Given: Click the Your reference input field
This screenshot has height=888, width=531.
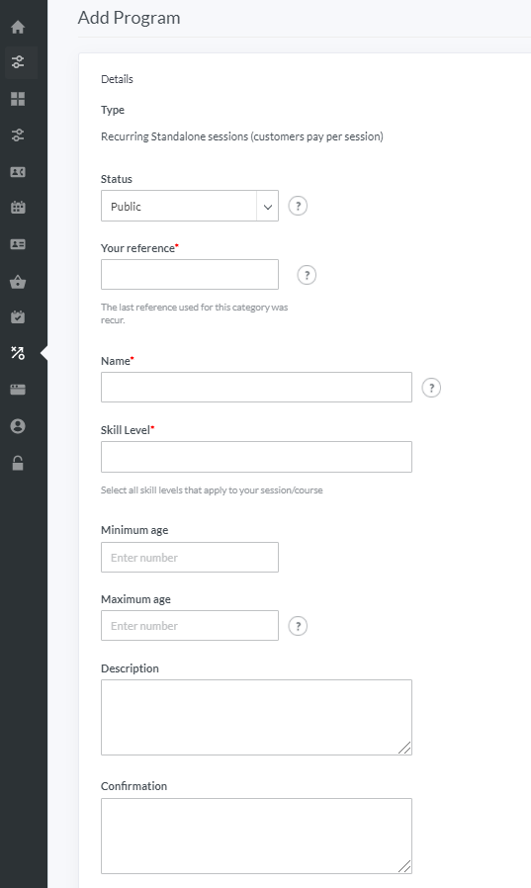Looking at the screenshot, I should click(x=190, y=275).
